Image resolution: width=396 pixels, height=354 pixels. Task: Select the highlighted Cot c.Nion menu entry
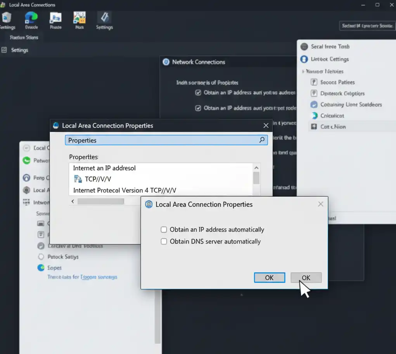click(x=333, y=127)
